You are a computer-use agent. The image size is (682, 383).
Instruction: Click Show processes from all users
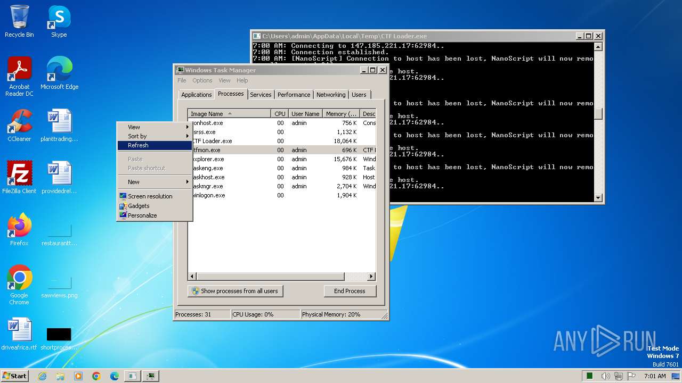[x=235, y=291]
